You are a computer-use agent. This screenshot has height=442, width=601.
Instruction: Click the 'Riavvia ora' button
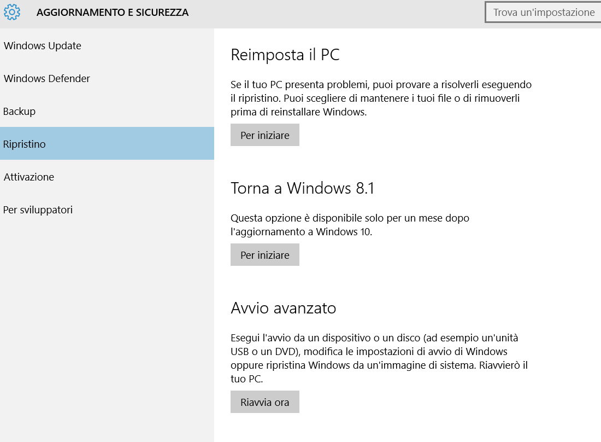pos(265,403)
